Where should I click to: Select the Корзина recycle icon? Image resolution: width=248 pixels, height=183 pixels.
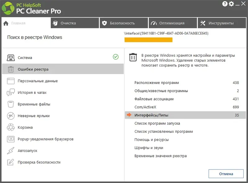pyautogui.click(x=10, y=127)
